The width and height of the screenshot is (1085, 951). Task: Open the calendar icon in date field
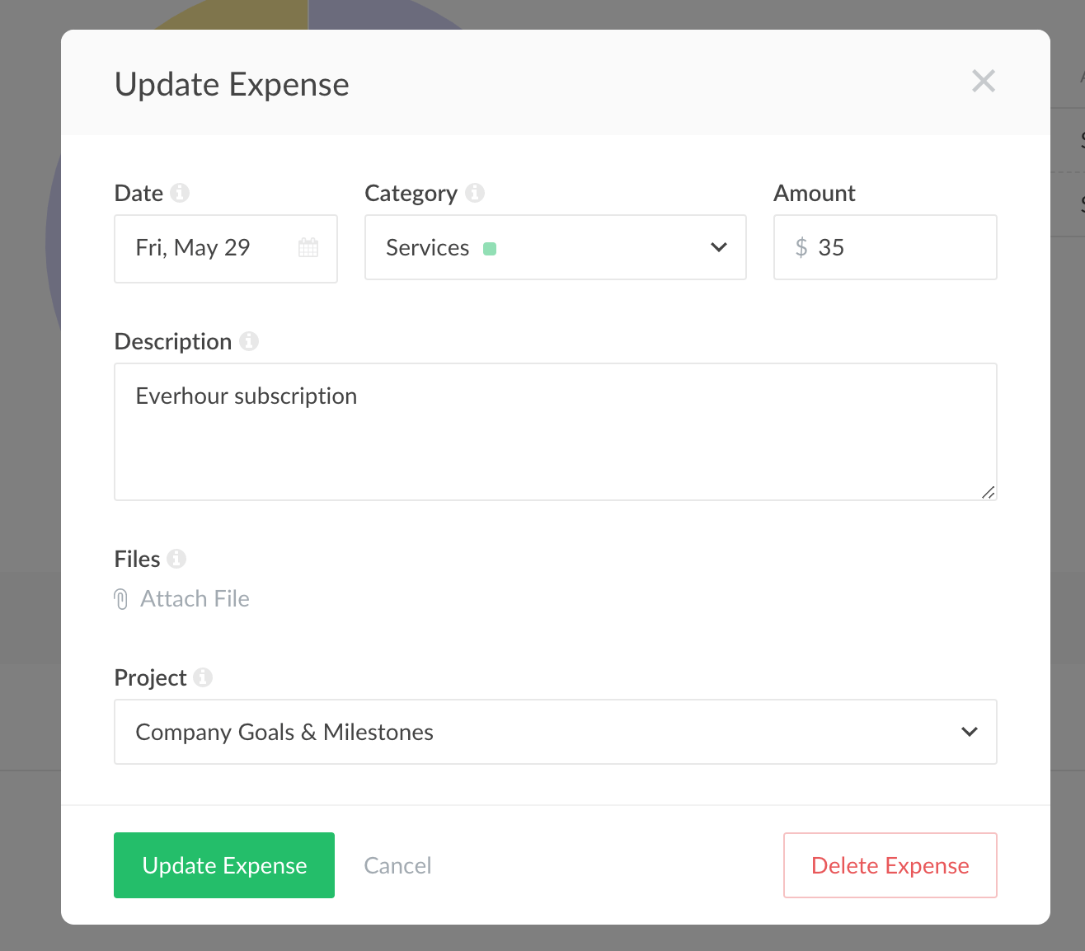click(x=308, y=247)
